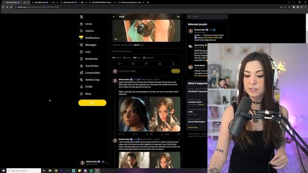Screen dimensions: 308x173
Task: Open Messages in the sidebar
Action: (88, 45)
